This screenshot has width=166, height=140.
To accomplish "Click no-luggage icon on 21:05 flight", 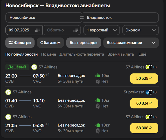I will tap(98, 131).
